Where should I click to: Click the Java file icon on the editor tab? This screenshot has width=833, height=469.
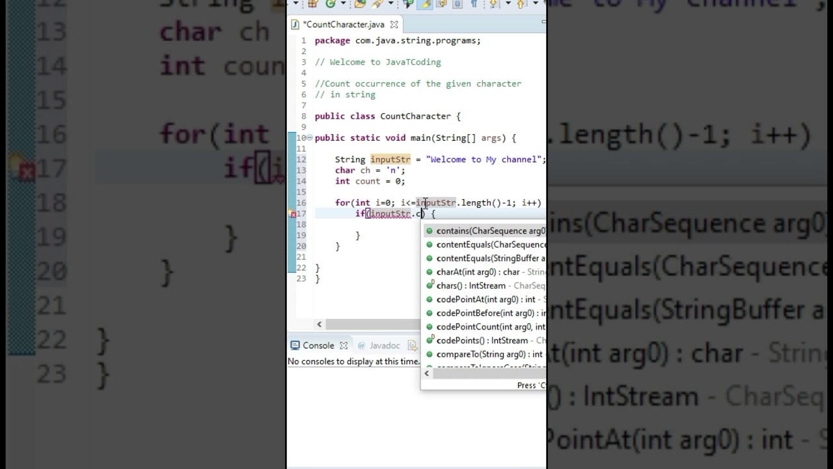(x=295, y=25)
